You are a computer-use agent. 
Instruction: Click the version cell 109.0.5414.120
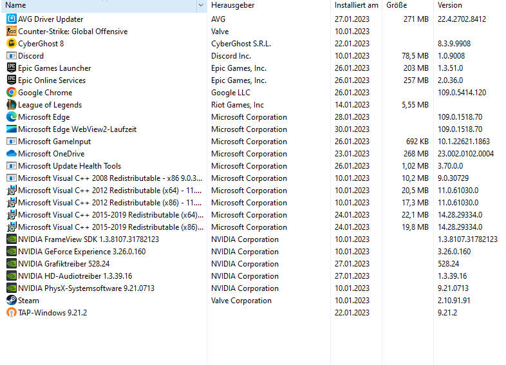(462, 93)
